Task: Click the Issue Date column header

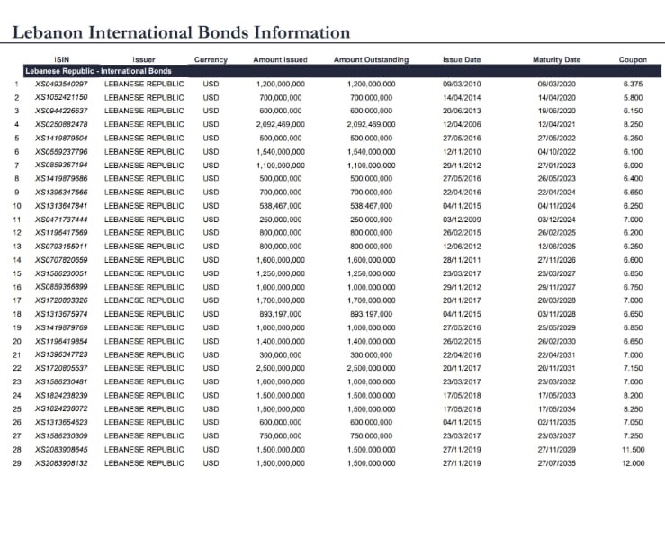Action: click(x=462, y=59)
